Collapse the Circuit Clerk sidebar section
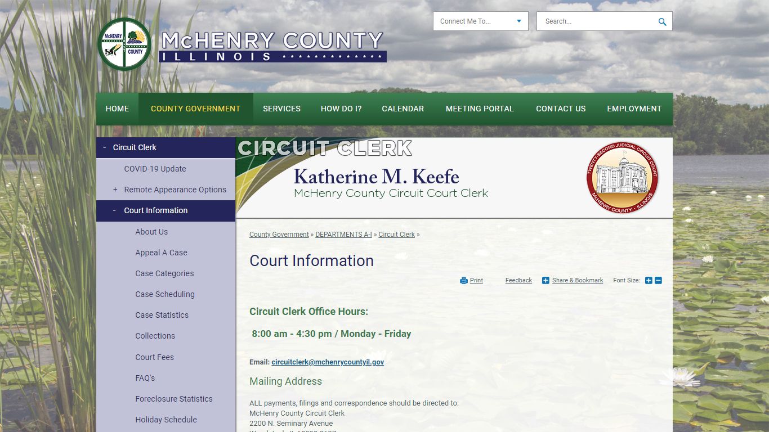The width and height of the screenshot is (769, 432). point(104,147)
